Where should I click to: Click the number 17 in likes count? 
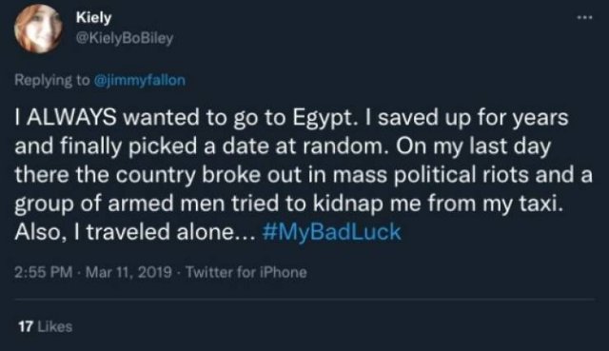pyautogui.click(x=26, y=326)
